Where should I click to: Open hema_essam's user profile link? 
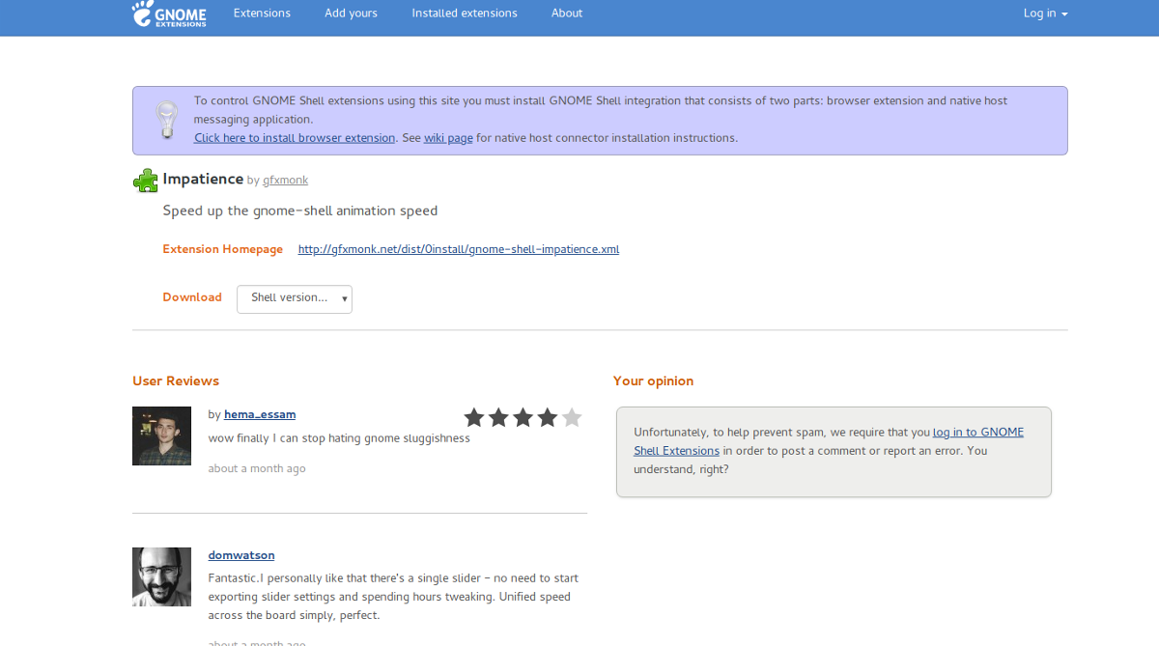coord(260,415)
